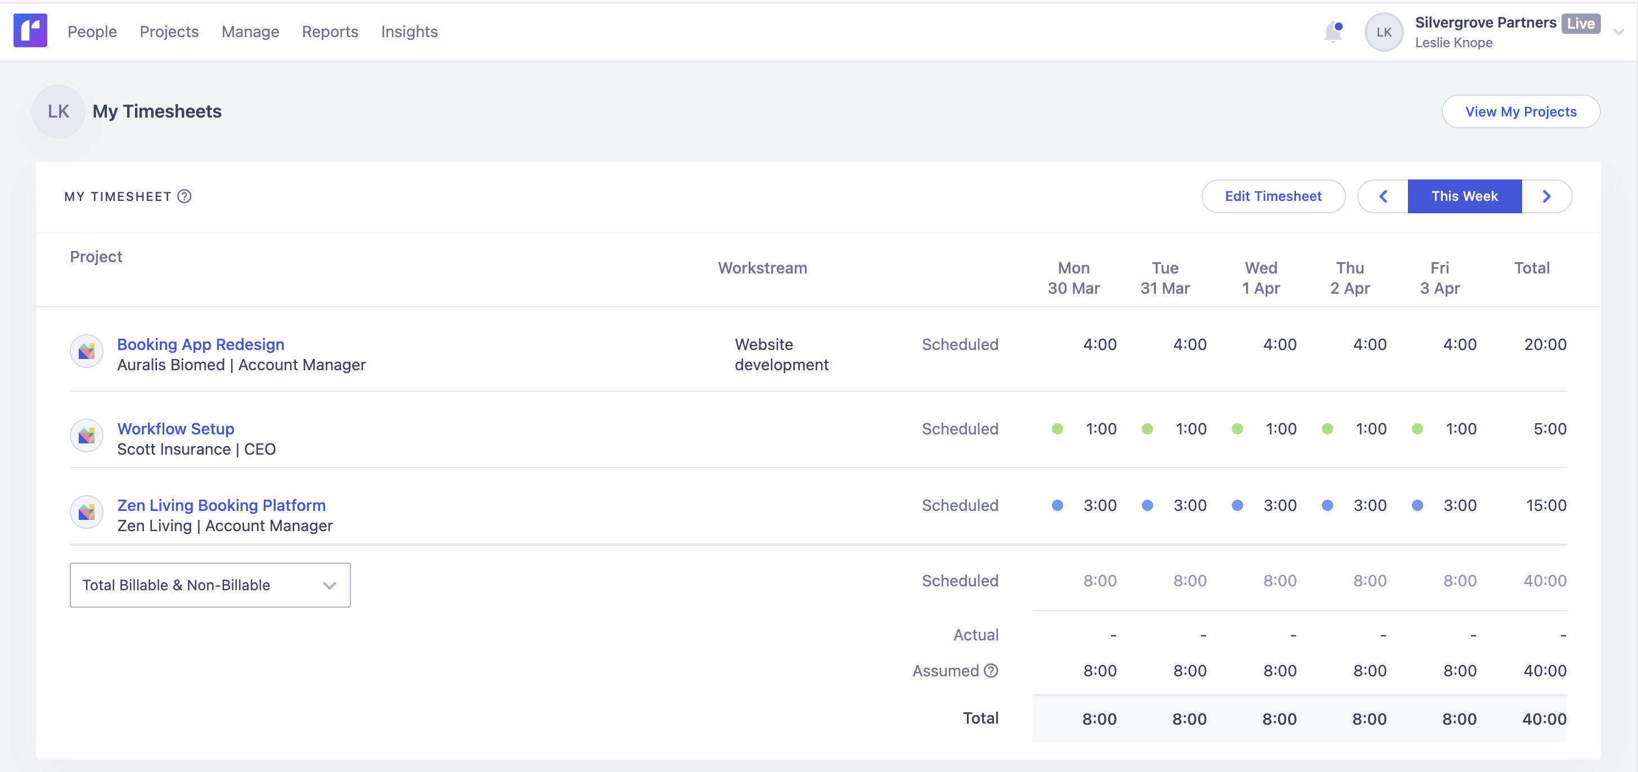Click View My Projects button
This screenshot has height=772, width=1638.
point(1520,112)
